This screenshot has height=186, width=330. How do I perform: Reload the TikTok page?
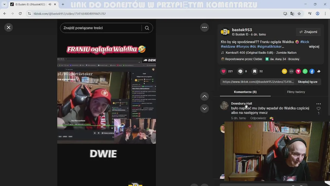(x=20, y=14)
